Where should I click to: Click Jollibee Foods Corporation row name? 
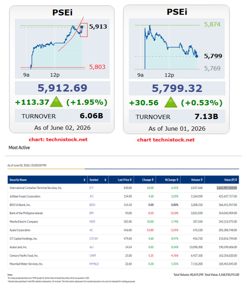(25, 196)
